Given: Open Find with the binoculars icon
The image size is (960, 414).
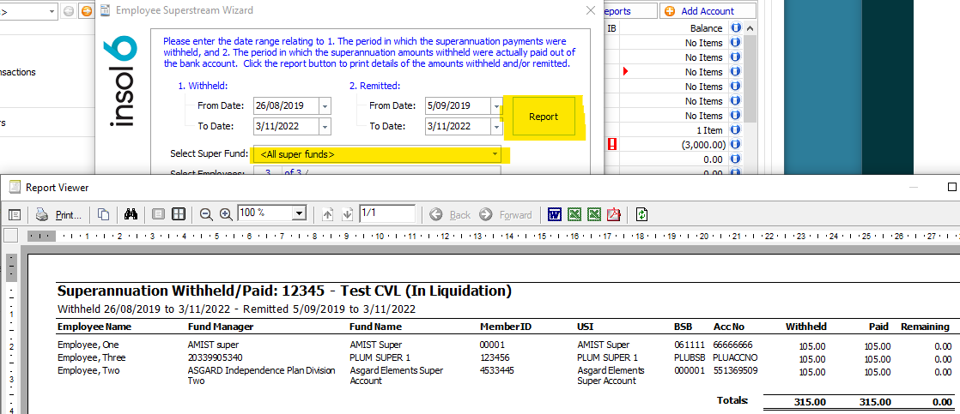Looking at the screenshot, I should click(131, 214).
